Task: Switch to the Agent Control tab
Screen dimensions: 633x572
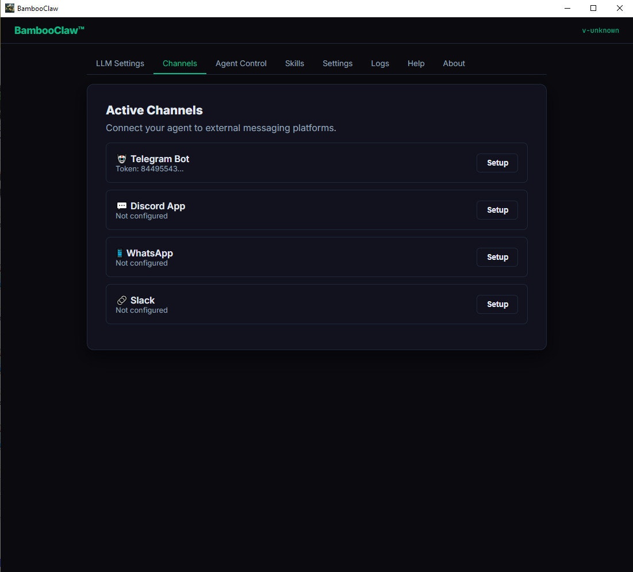Action: click(241, 63)
